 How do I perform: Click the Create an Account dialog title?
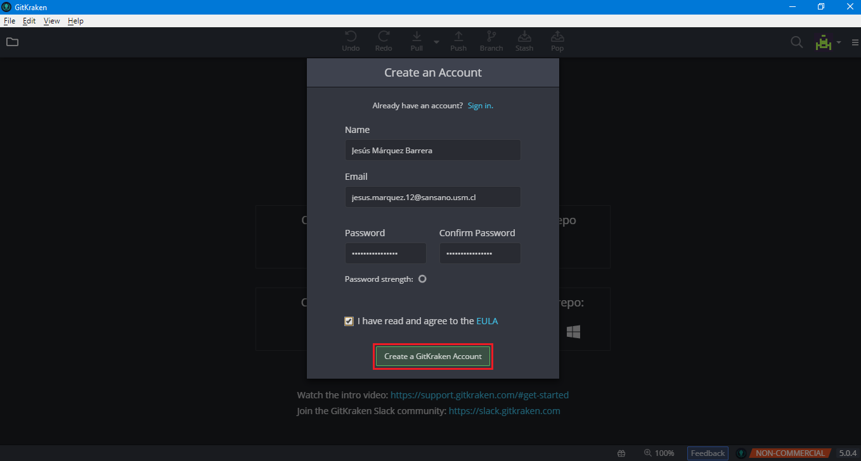pos(433,73)
